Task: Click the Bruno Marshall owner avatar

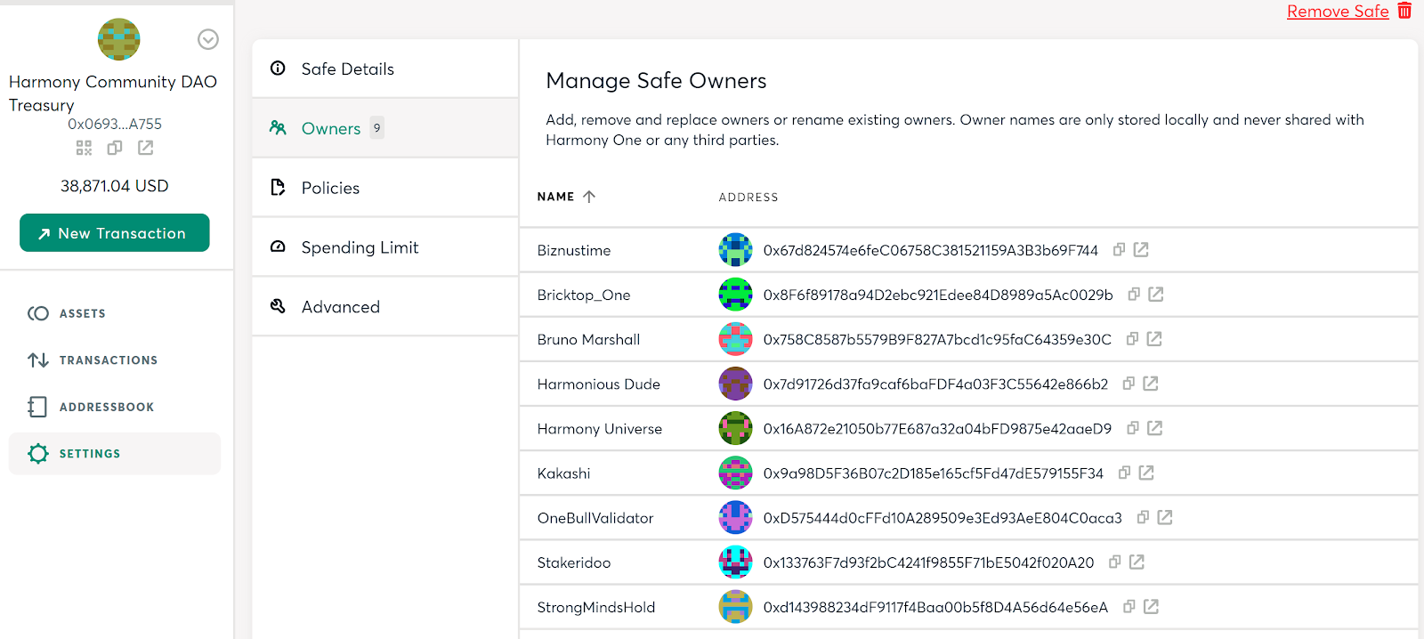Action: [735, 339]
